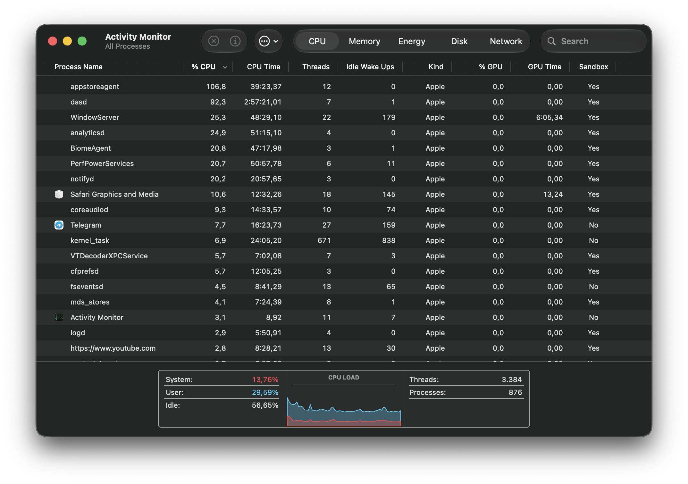
Task: Click the magnifier search icon
Action: (551, 41)
